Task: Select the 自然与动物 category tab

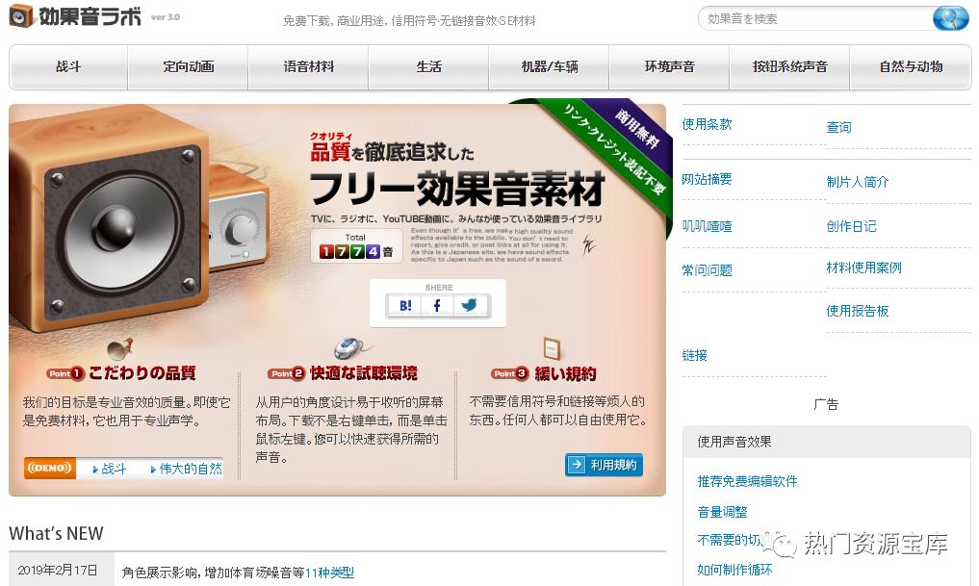Action: tap(911, 66)
